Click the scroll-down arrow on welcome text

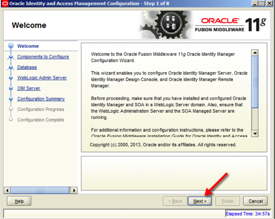pyautogui.click(x=255, y=133)
